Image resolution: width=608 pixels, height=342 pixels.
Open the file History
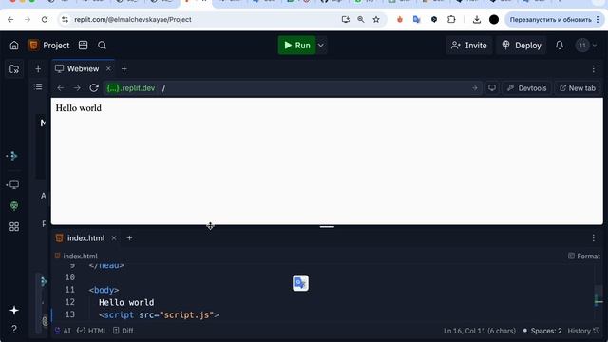(583, 331)
